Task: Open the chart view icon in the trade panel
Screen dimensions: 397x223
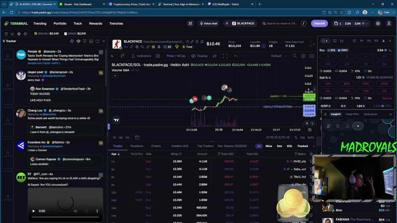Action: (342, 41)
